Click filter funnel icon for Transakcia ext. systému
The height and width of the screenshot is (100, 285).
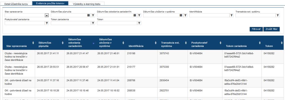[x=277, y=15]
